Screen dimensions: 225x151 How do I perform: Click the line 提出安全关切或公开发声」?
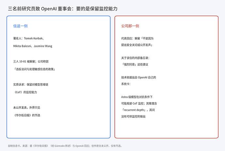click(x=137, y=45)
